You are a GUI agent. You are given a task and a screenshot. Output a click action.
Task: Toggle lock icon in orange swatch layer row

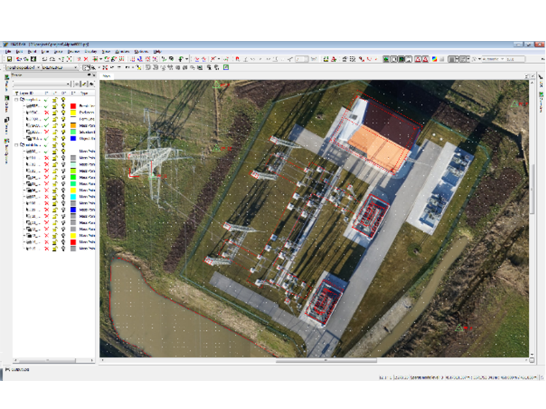[x=55, y=125]
